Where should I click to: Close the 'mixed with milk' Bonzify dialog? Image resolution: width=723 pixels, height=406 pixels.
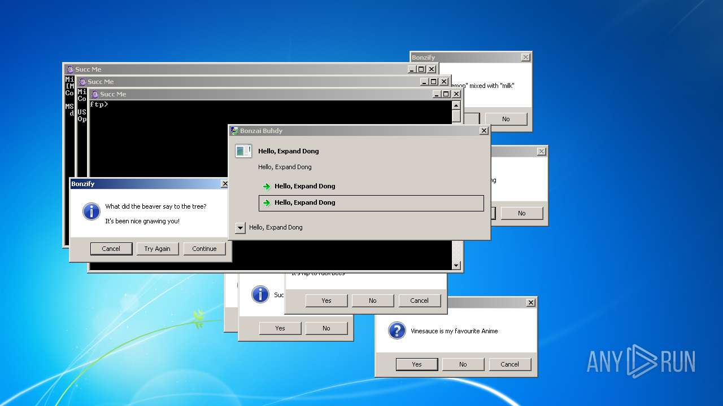pyautogui.click(x=526, y=58)
